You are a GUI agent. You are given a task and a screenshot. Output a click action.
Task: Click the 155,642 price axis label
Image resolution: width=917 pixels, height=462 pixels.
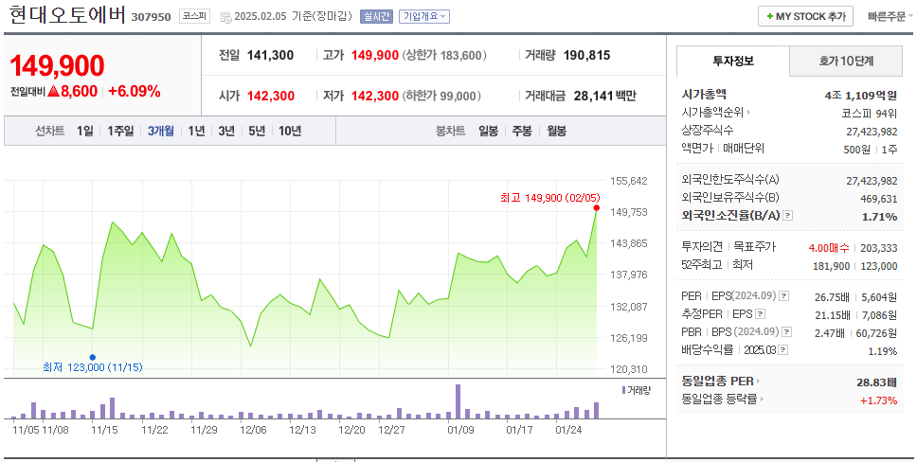[x=629, y=181]
